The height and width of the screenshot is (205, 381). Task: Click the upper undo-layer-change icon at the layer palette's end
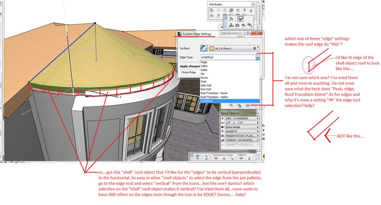[257, 155]
